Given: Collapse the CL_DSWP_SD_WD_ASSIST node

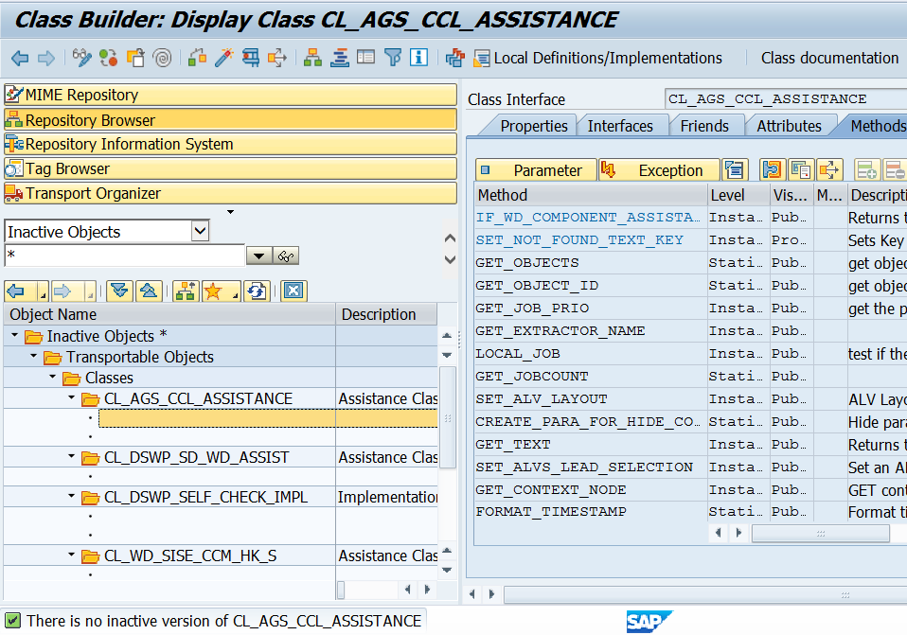Looking at the screenshot, I should click(x=72, y=457).
